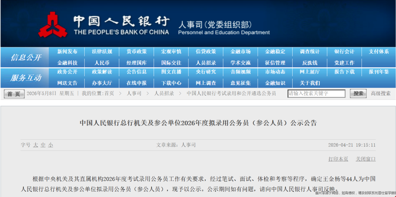
Task: Visit 征信管理 page
Action: click(x=275, y=63)
